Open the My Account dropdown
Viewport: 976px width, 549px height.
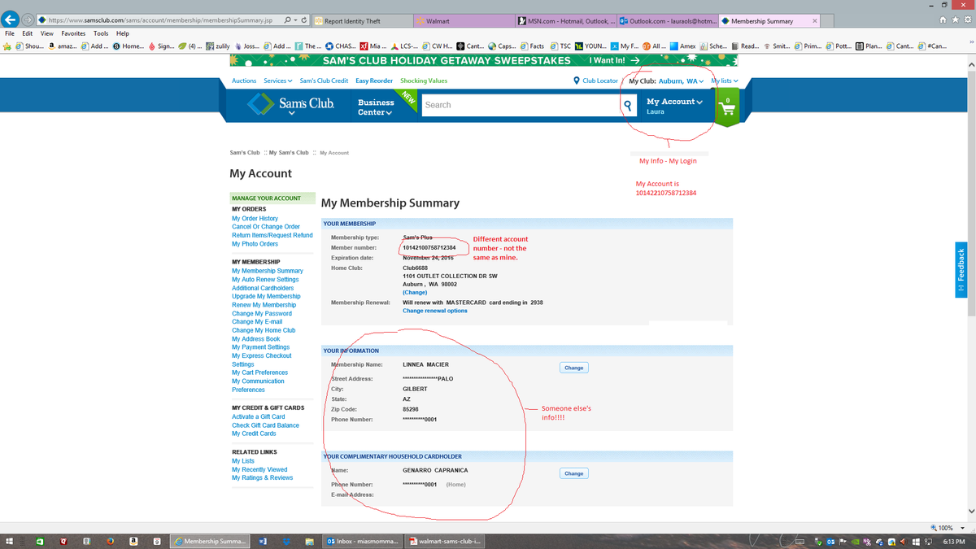click(x=674, y=102)
